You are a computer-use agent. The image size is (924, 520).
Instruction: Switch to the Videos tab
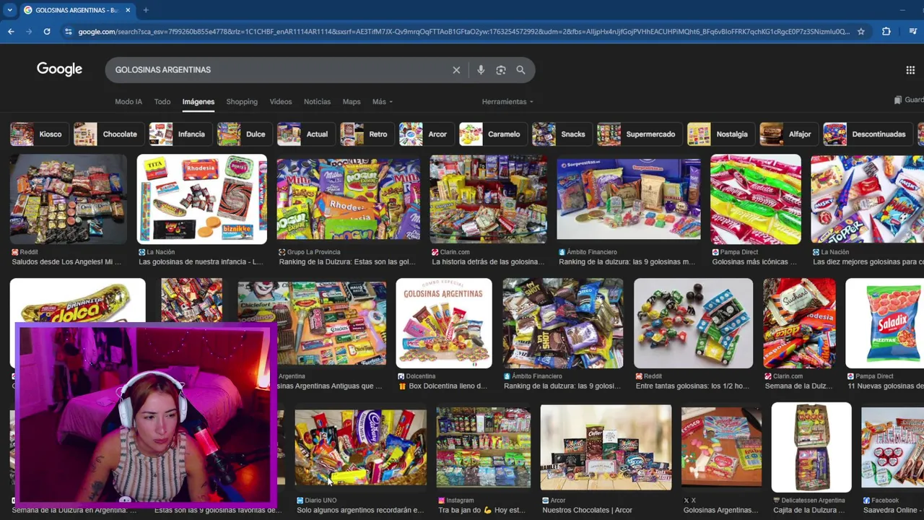pyautogui.click(x=281, y=102)
